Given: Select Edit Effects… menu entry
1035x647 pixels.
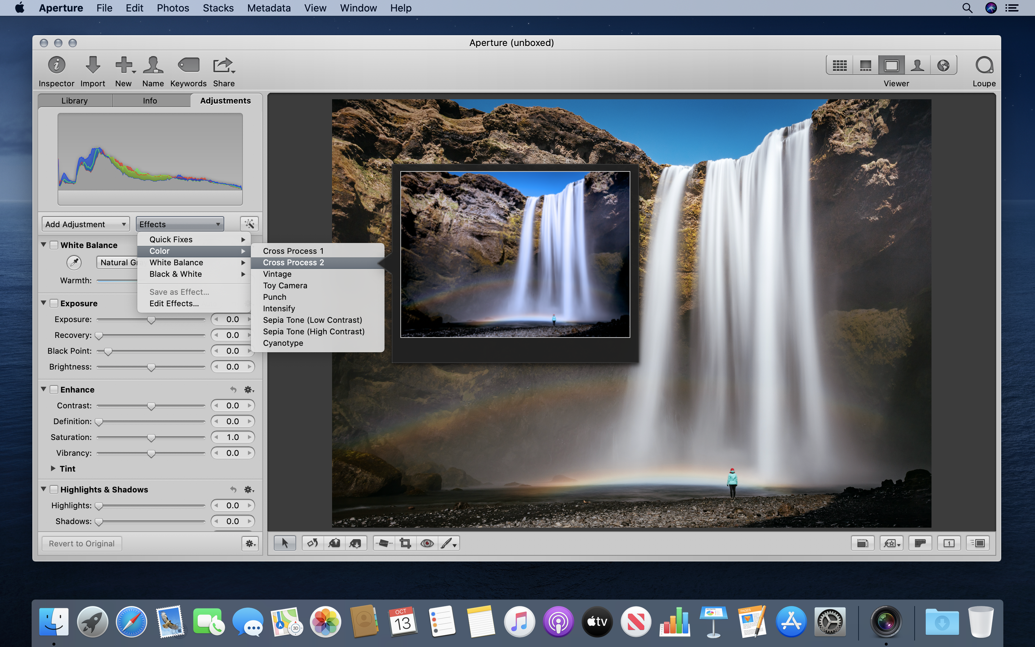Looking at the screenshot, I should (x=174, y=303).
